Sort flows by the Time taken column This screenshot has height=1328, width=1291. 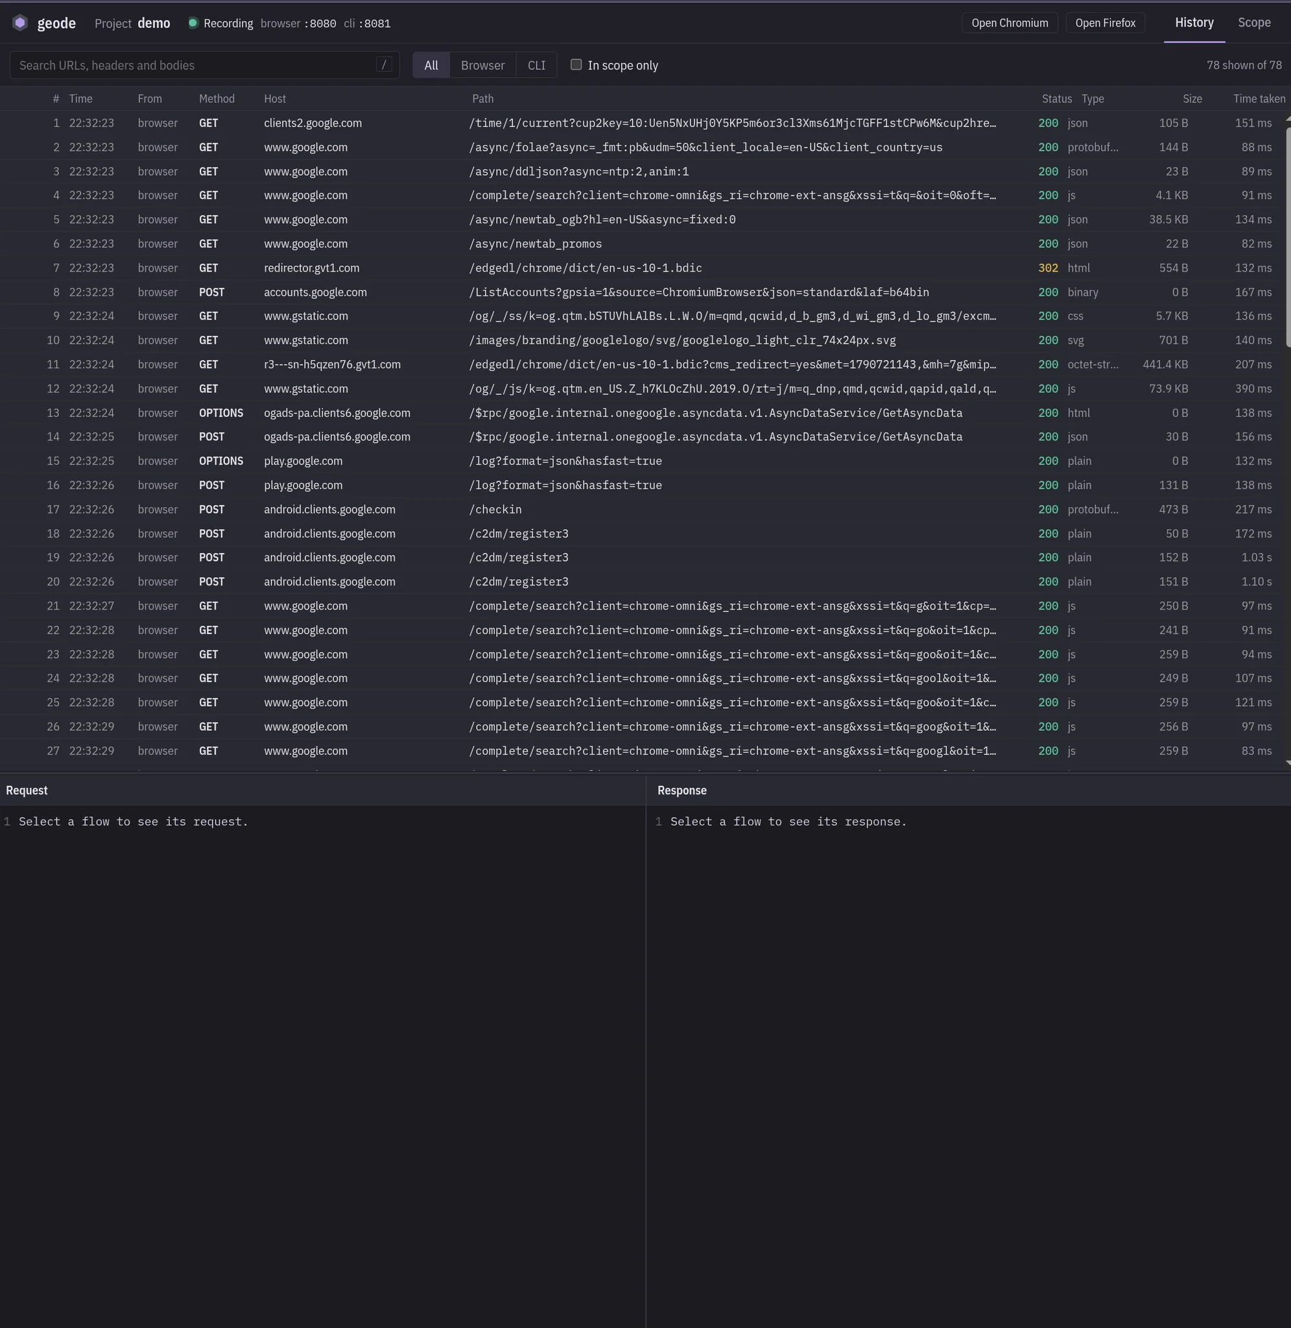(x=1259, y=99)
